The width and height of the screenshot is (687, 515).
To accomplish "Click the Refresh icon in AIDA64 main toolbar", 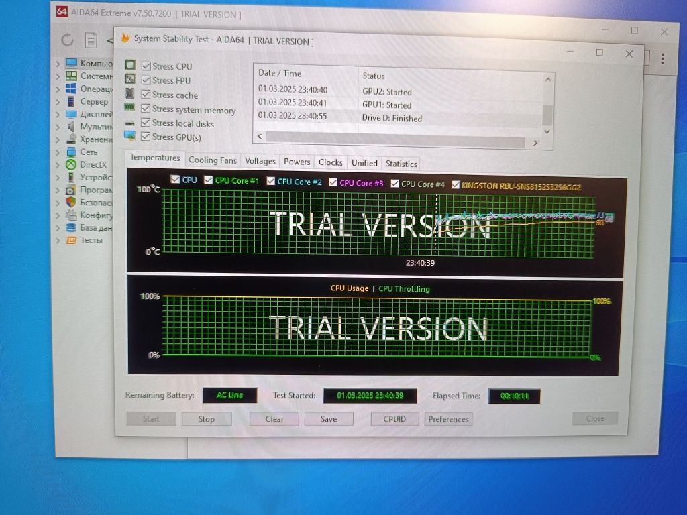I will click(67, 40).
